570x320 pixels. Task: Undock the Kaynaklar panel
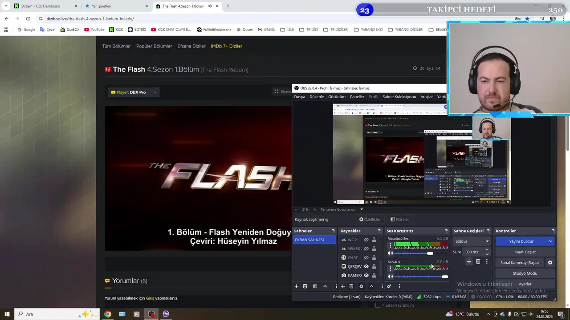379,231
